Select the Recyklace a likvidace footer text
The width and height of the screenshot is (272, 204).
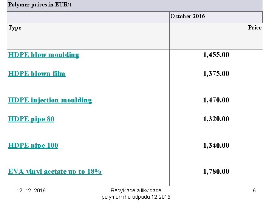[x=136, y=190]
